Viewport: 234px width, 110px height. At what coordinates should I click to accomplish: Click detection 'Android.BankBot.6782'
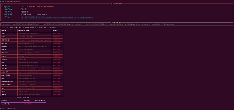[26, 37]
